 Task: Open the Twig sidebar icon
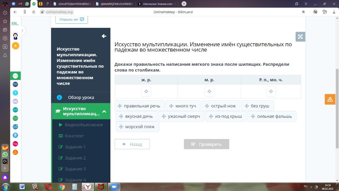point(15,144)
